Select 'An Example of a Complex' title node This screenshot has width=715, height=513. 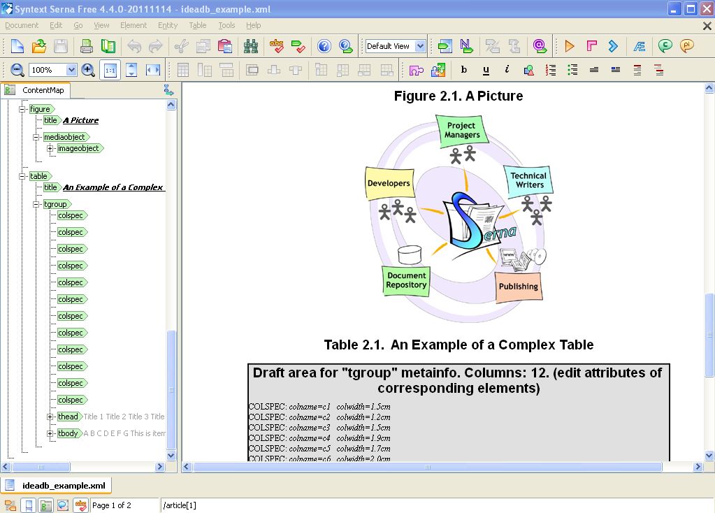tap(113, 187)
